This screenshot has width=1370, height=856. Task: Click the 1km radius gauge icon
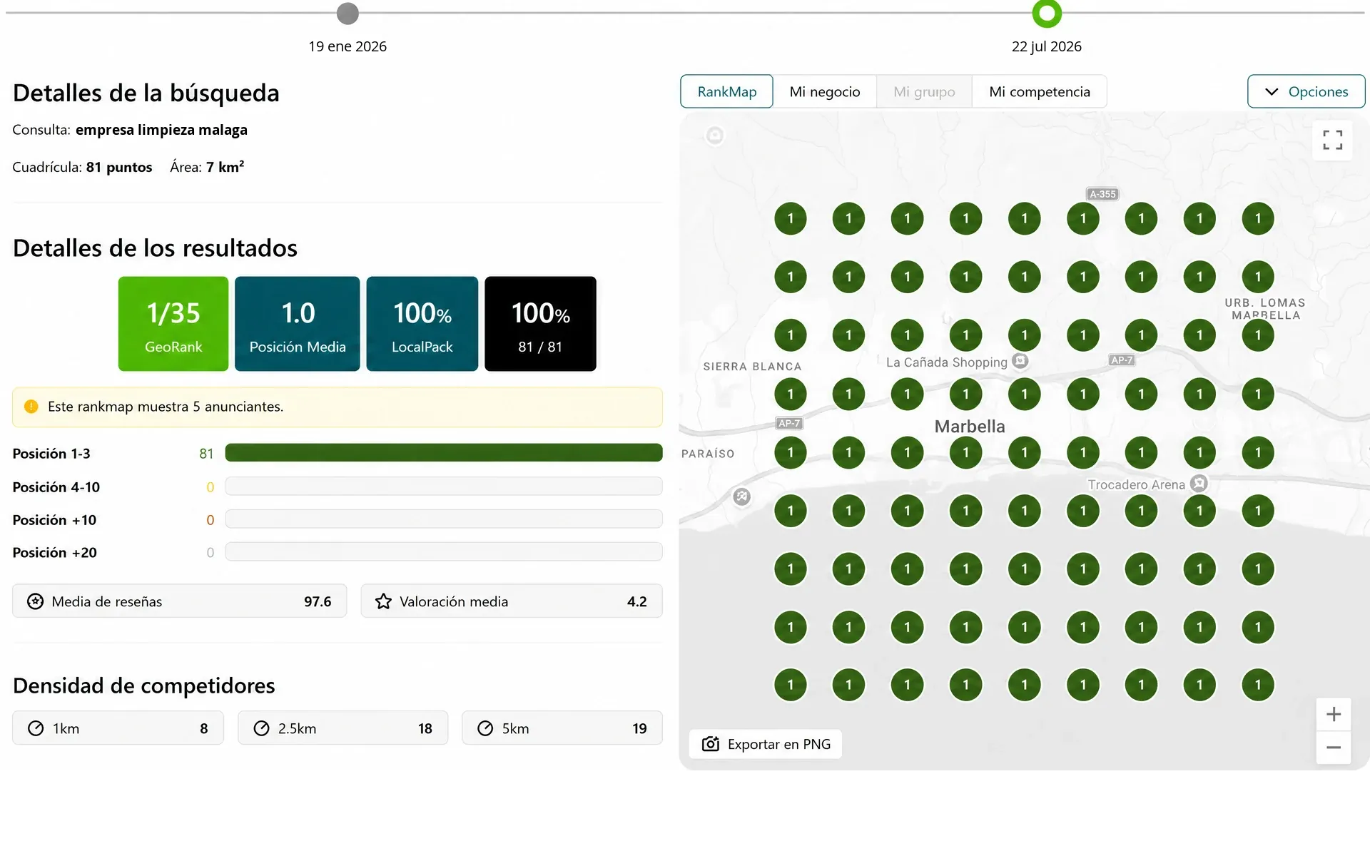[36, 728]
